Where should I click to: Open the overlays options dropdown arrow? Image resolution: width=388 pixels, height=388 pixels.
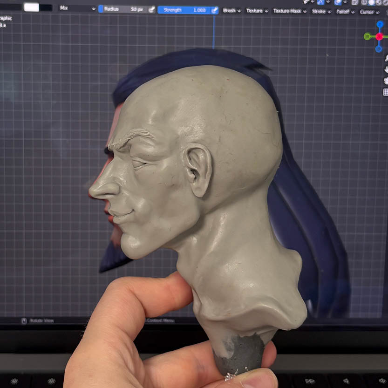pos(346,2)
